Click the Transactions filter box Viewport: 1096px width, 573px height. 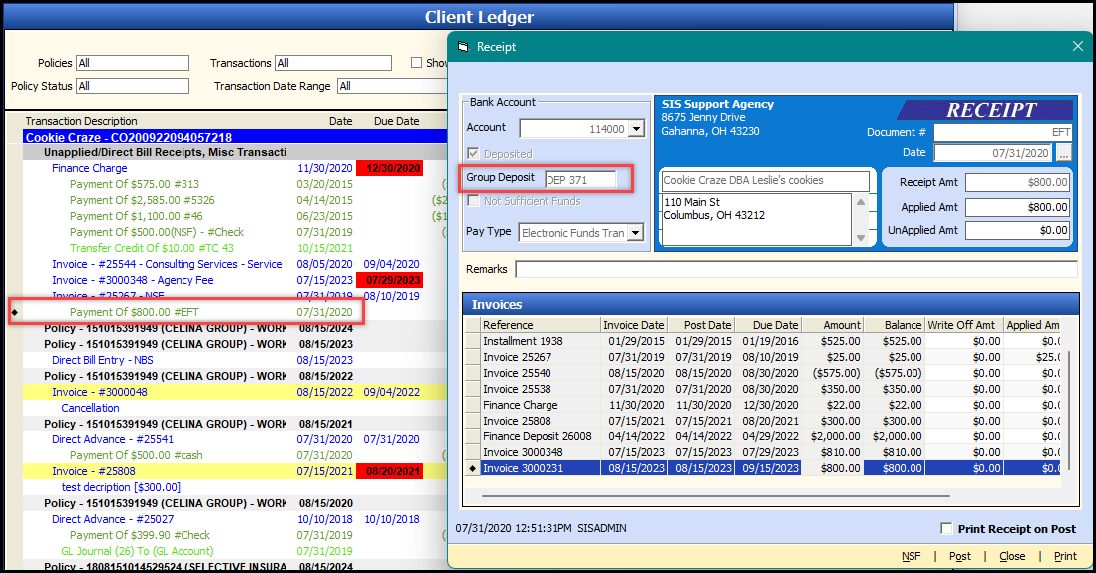point(333,63)
